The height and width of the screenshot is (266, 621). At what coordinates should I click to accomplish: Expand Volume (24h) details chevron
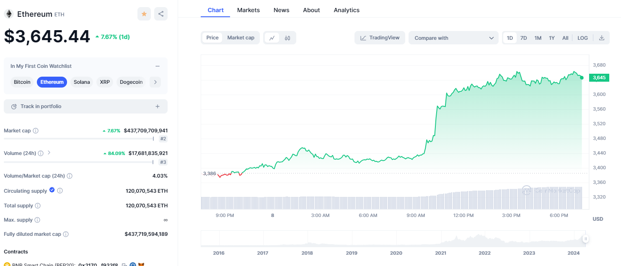(x=49, y=152)
